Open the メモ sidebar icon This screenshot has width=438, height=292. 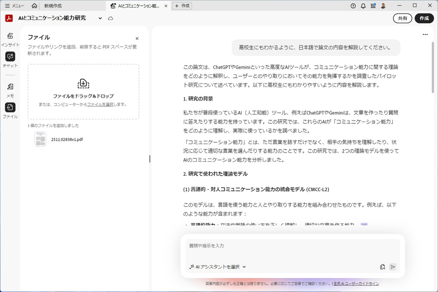click(10, 87)
